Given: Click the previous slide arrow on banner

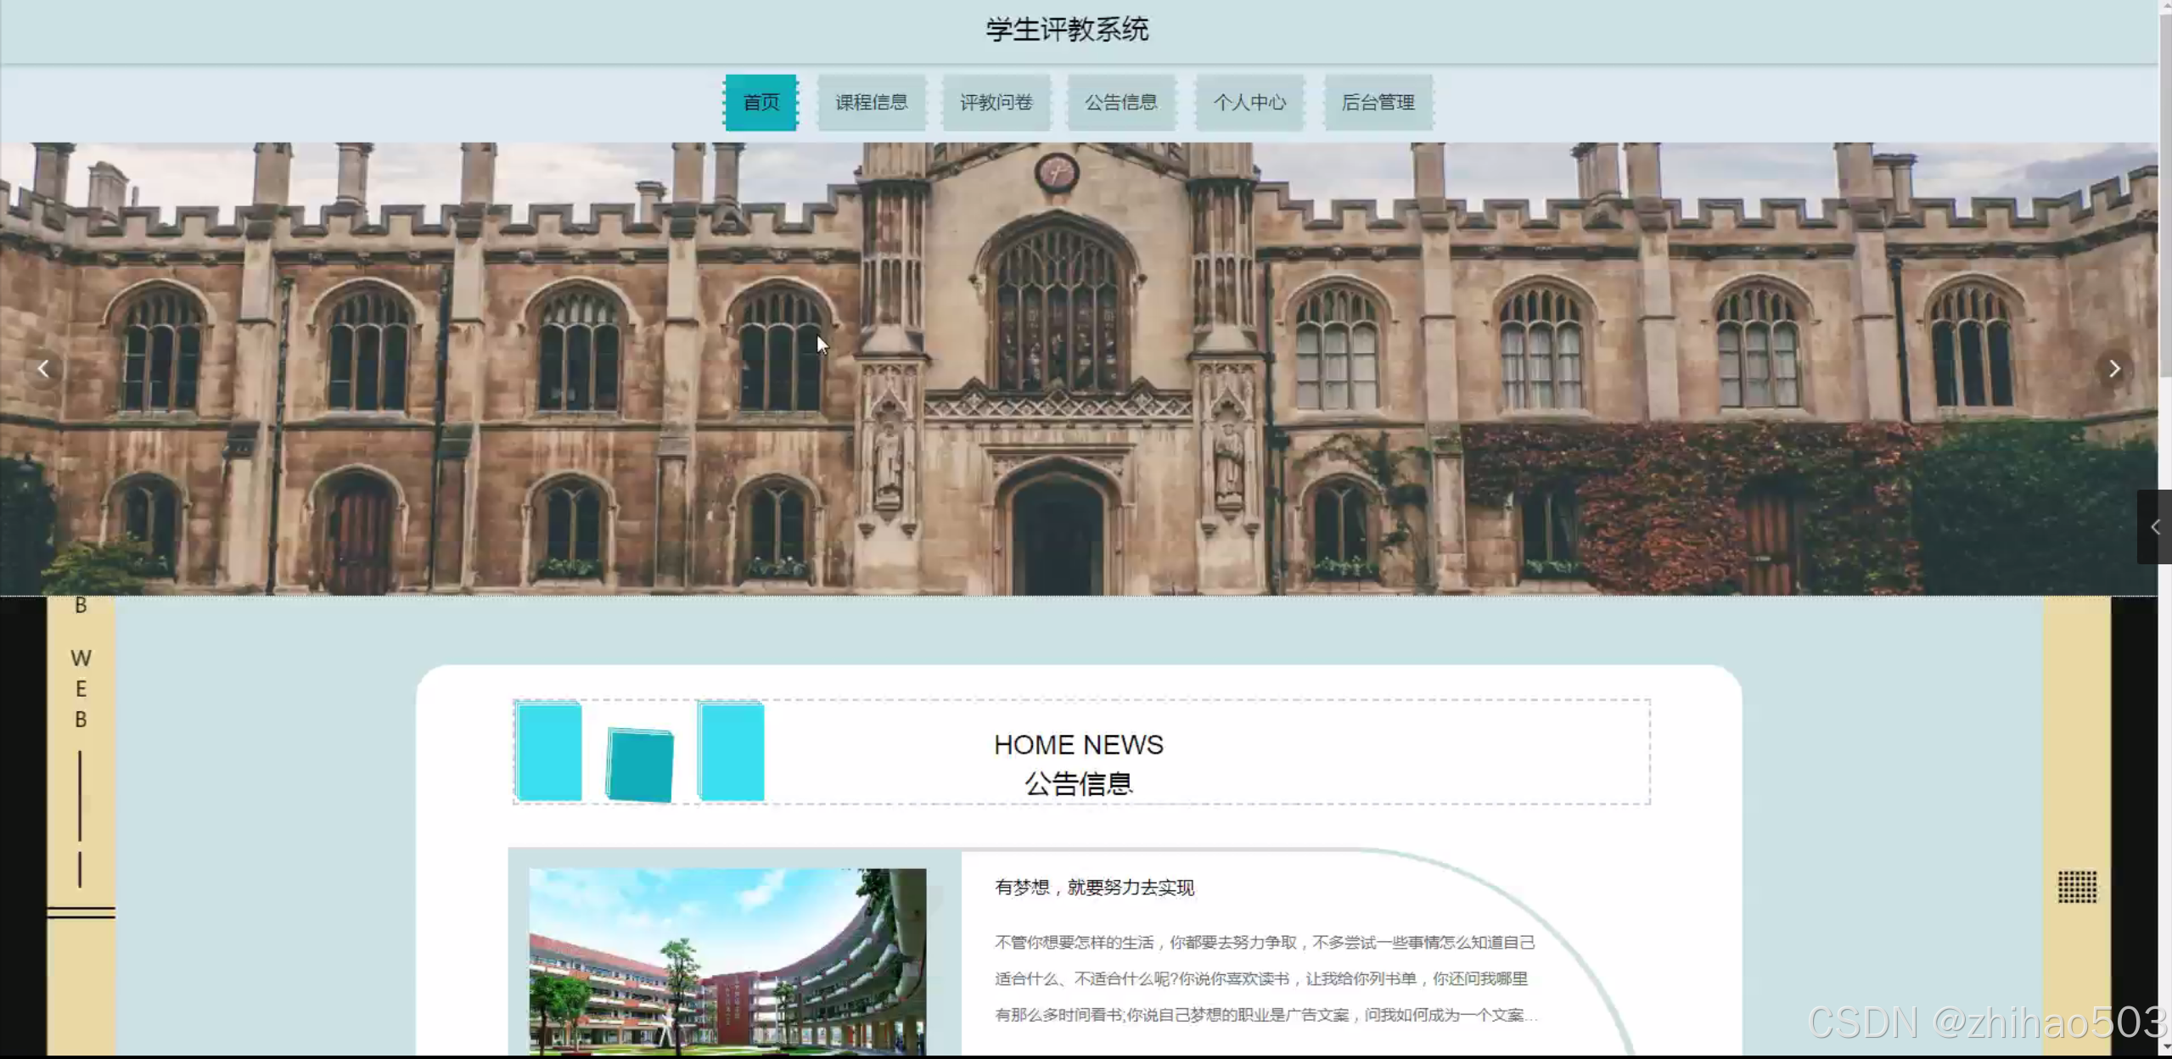Looking at the screenshot, I should coord(43,369).
